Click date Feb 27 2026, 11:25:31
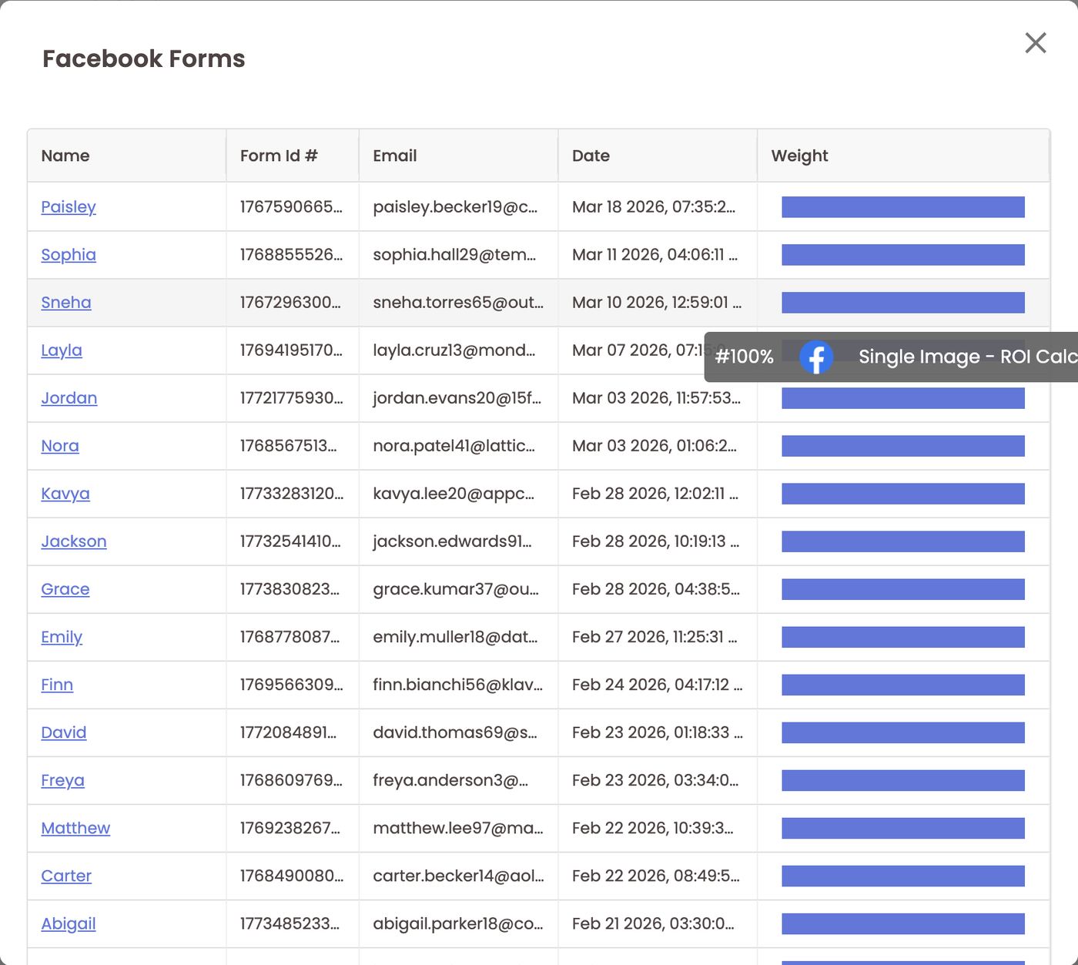Screen dimensions: 1078x965 click(654, 637)
